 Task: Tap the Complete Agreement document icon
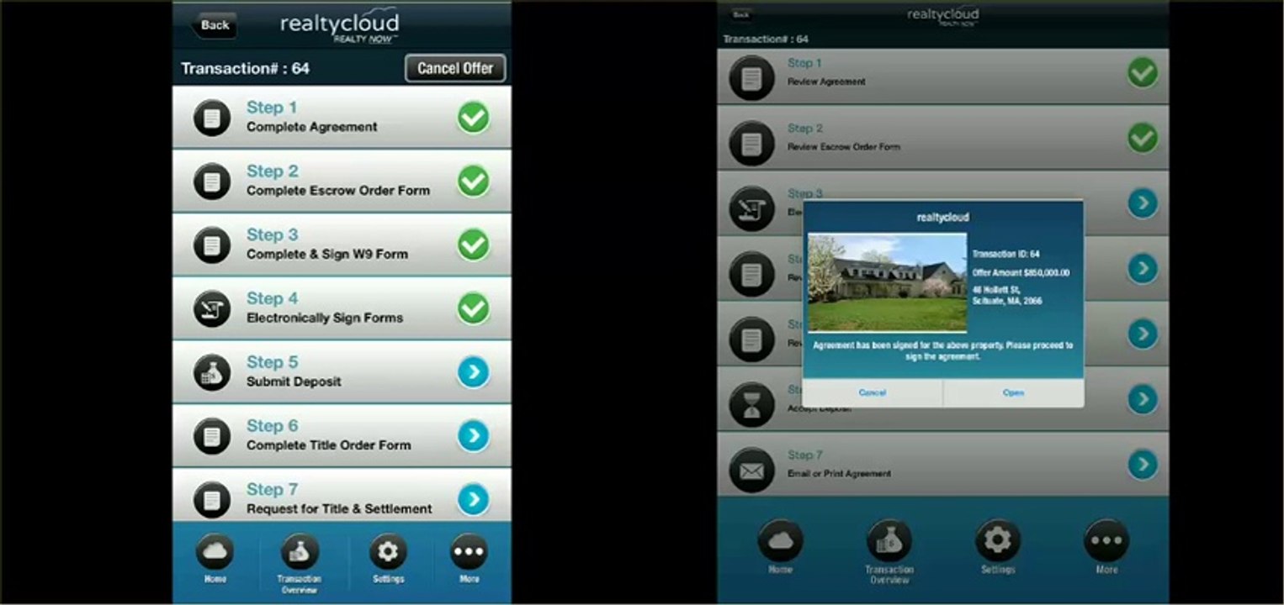point(212,118)
